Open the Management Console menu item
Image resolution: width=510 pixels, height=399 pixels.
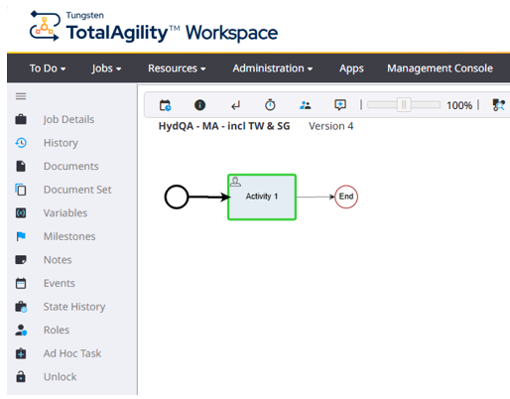(440, 68)
